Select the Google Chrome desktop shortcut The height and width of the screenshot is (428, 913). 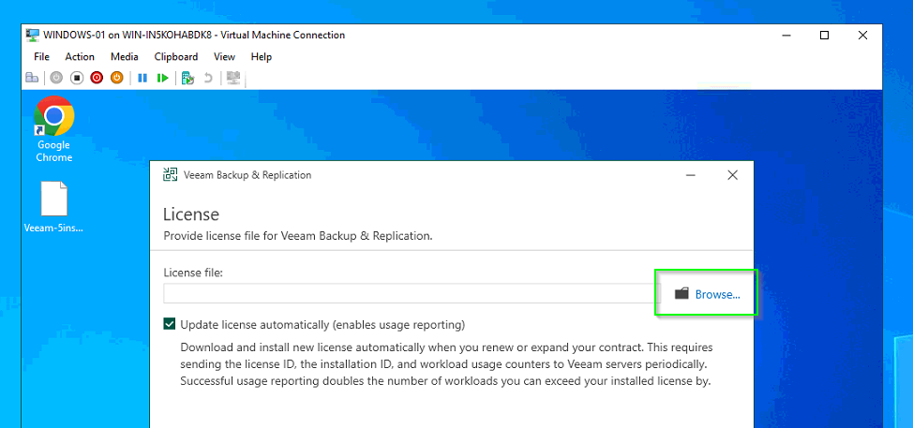pos(54,129)
